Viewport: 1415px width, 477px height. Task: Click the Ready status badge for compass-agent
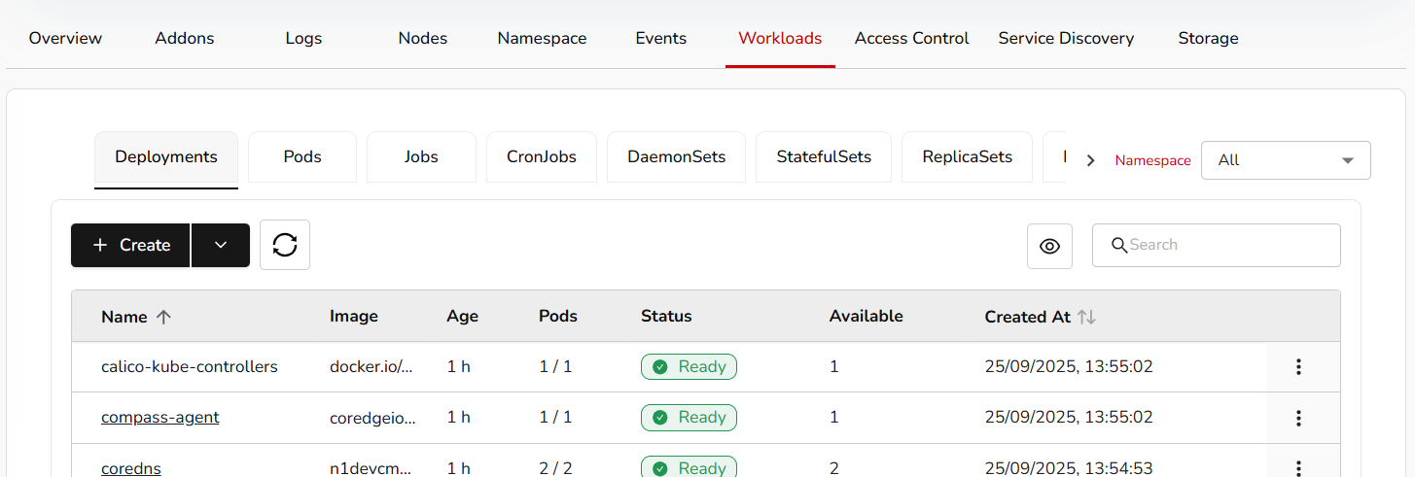[689, 418]
